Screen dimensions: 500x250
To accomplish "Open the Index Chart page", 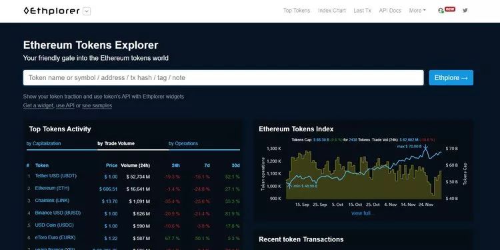I will tap(332, 11).
